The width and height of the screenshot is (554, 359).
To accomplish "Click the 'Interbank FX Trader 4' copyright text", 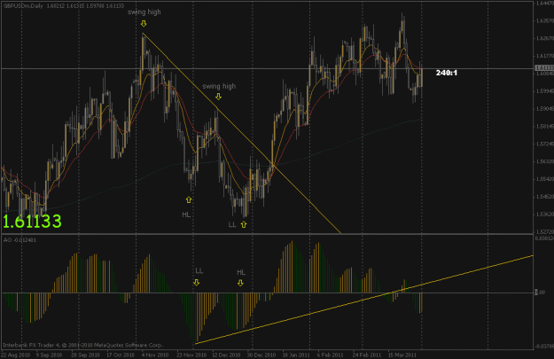I will (82, 345).
